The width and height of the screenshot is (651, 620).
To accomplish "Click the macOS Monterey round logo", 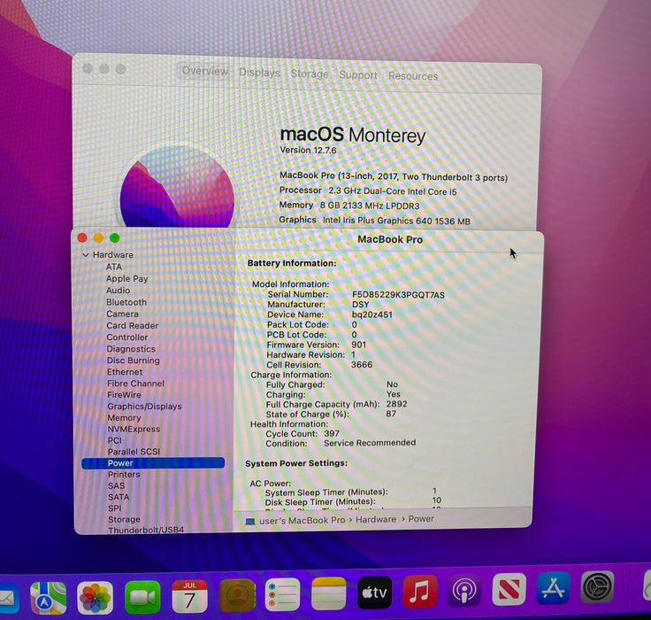I will click(x=177, y=187).
